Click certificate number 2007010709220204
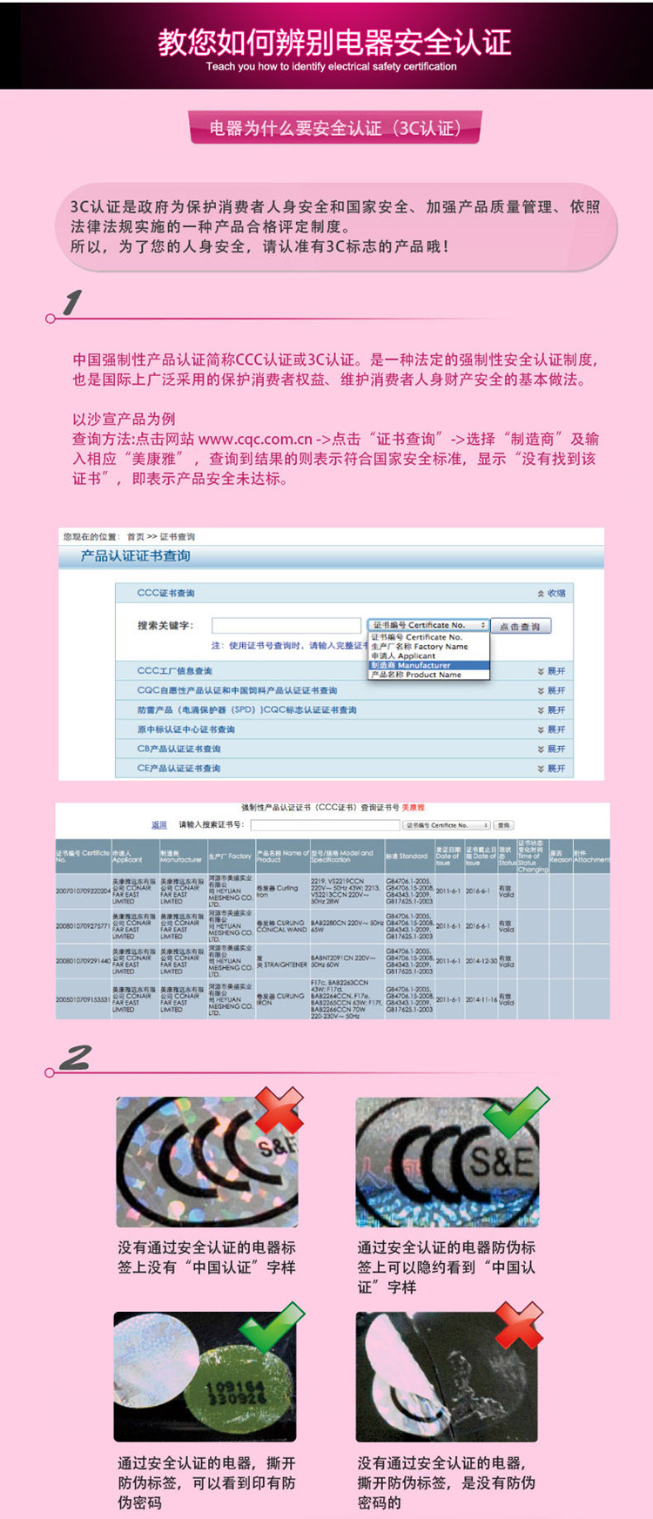 [83, 891]
